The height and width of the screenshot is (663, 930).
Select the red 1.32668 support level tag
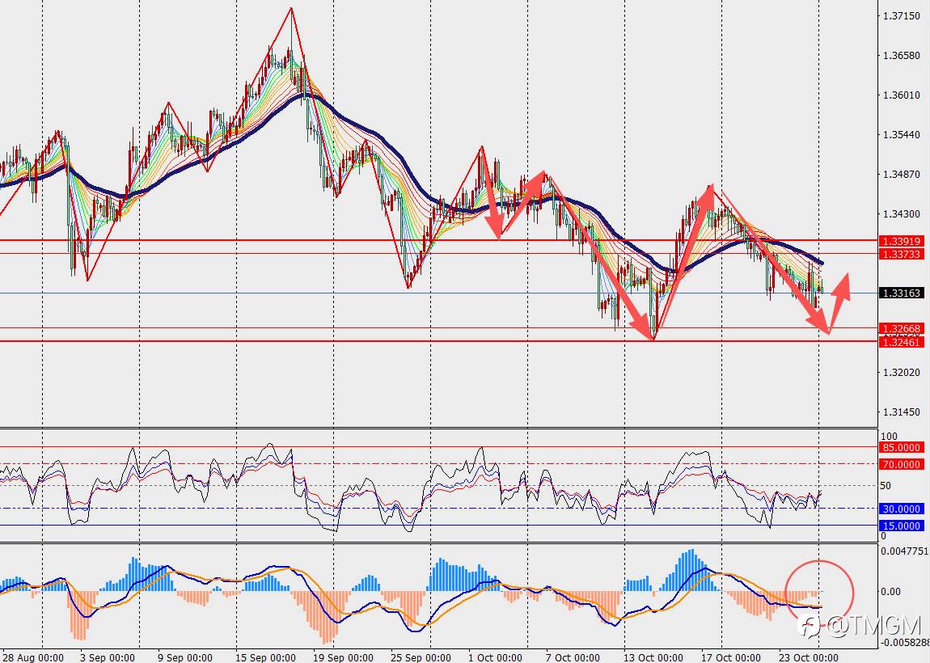(x=902, y=328)
